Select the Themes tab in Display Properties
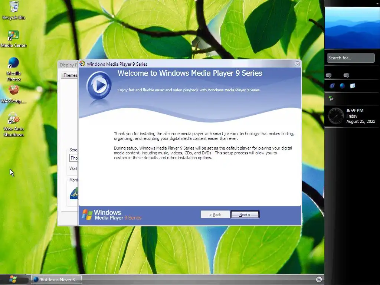 [x=70, y=75]
